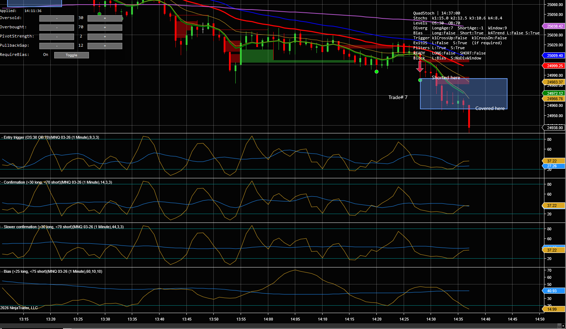Toggle the RequireBias setting

[x=72, y=55]
